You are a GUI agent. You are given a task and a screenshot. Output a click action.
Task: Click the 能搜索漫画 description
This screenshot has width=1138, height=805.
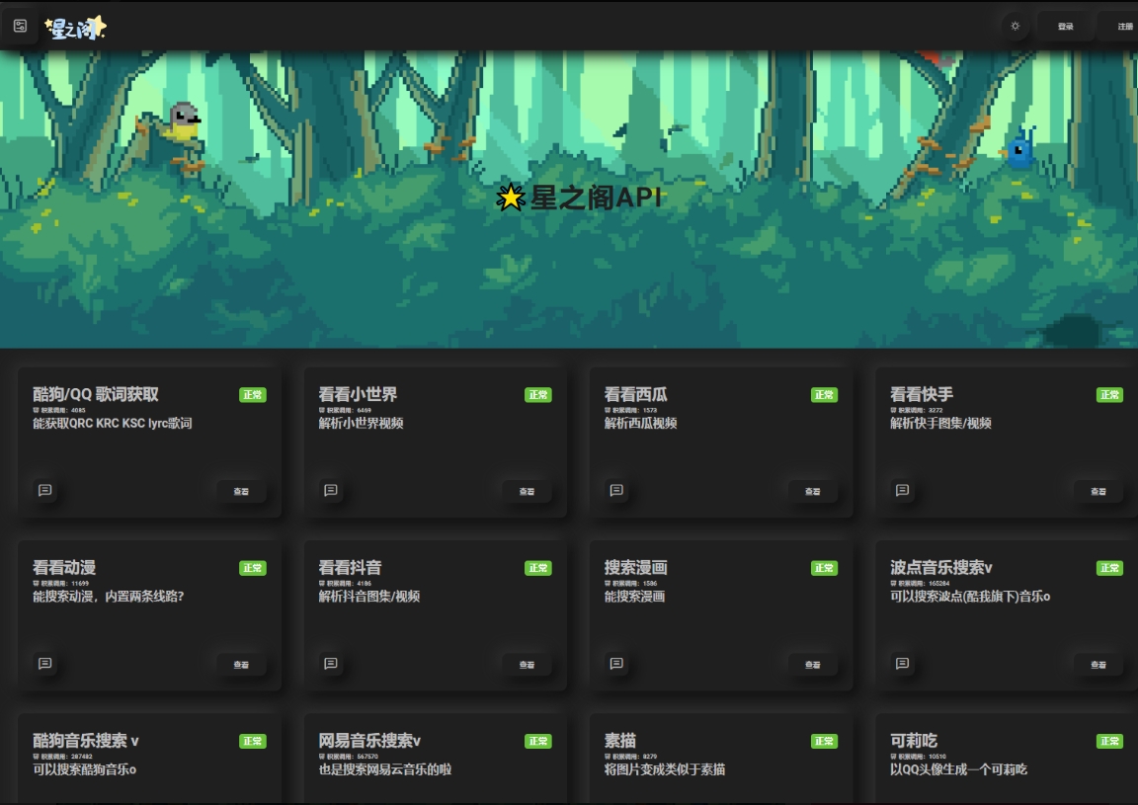(634, 596)
